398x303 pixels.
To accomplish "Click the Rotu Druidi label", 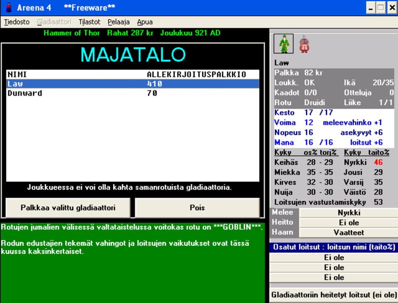I will pos(300,103).
